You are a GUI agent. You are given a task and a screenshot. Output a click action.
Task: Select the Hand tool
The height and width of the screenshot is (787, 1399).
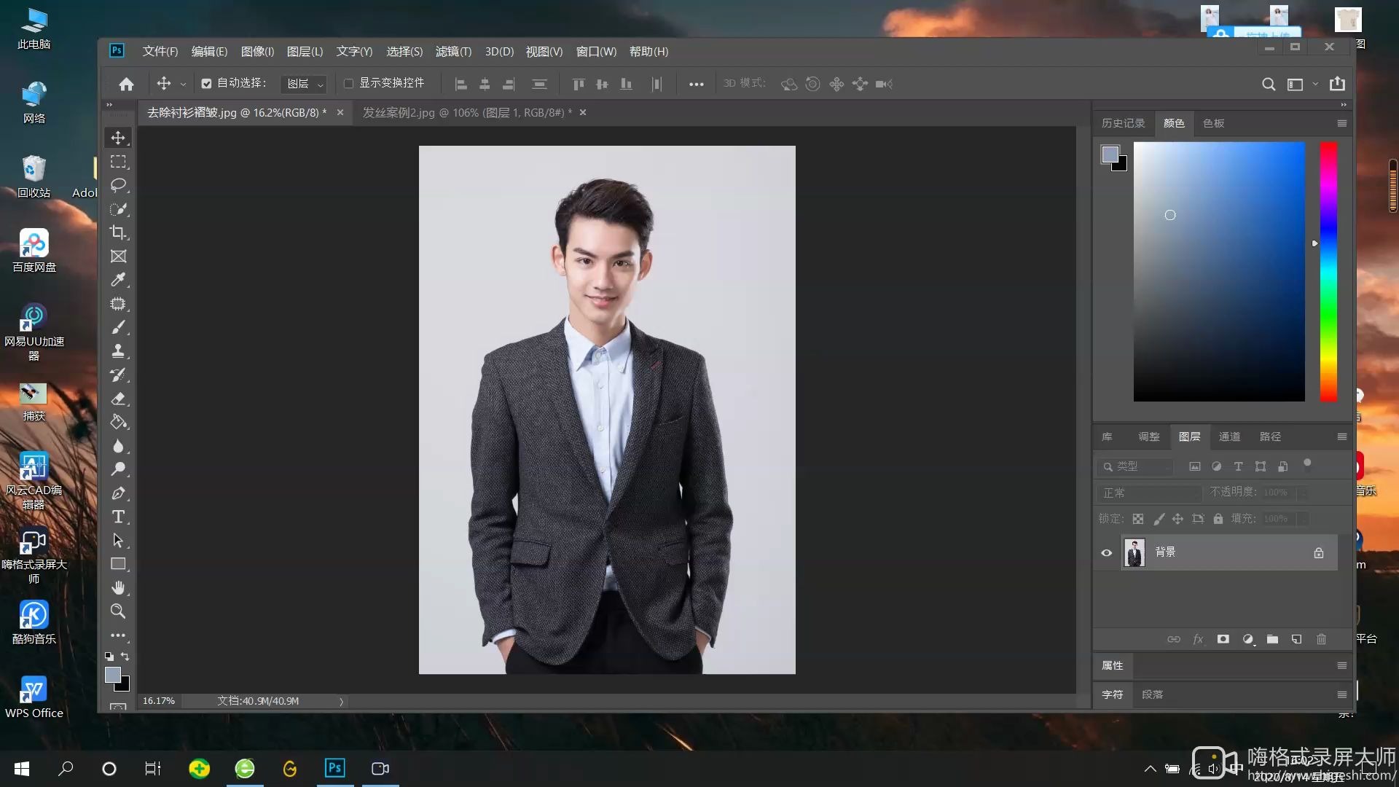(x=118, y=587)
